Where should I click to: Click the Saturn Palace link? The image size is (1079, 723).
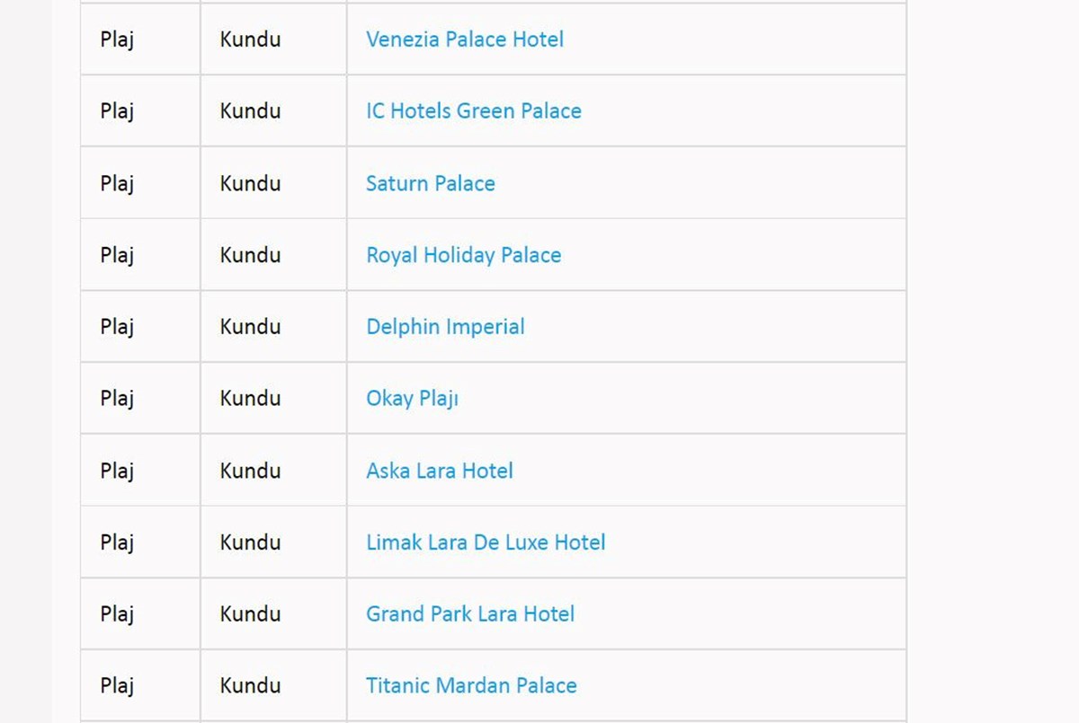point(431,183)
